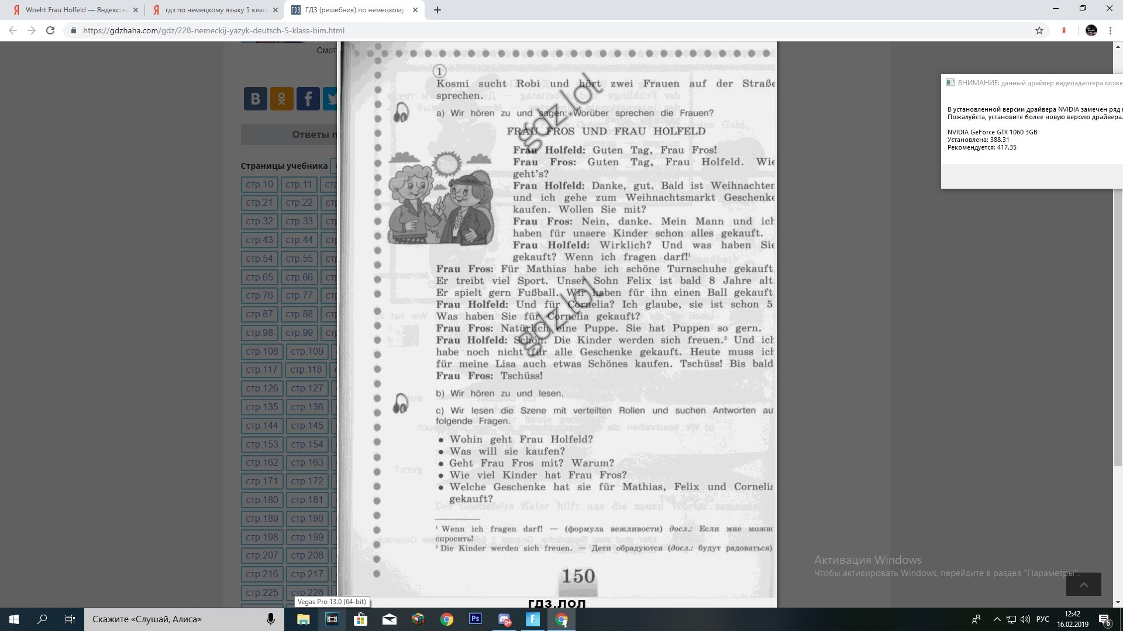Open Chrome three-dot menu
The image size is (1123, 631).
tap(1110, 30)
